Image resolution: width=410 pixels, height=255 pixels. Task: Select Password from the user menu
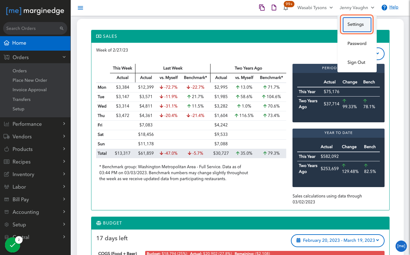pos(357,43)
